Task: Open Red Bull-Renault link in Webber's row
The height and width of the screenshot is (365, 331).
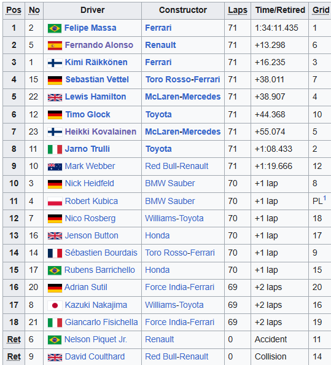Action: pyautogui.click(x=177, y=166)
